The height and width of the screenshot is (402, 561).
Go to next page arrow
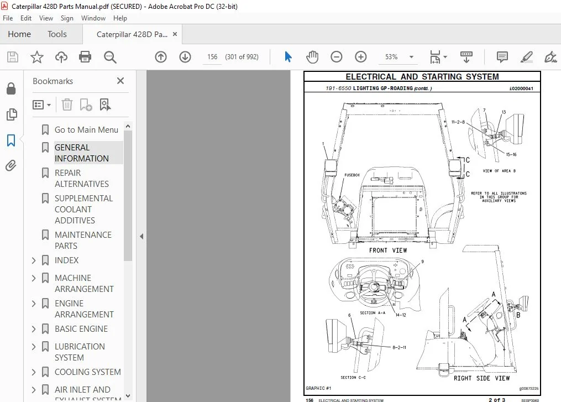(185, 57)
